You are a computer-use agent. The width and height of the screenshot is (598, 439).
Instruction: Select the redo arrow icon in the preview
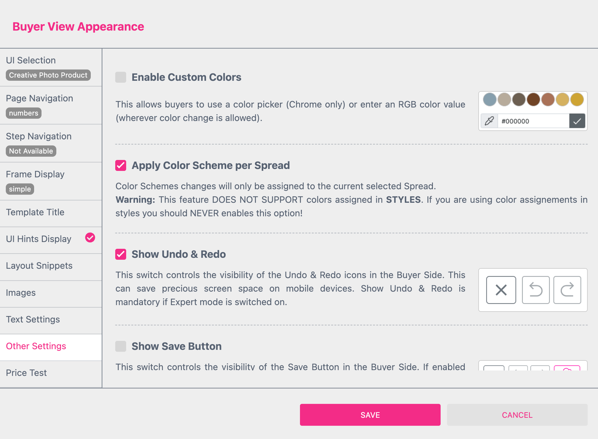coord(567,290)
